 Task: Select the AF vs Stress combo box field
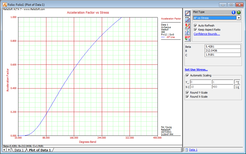click(215, 18)
